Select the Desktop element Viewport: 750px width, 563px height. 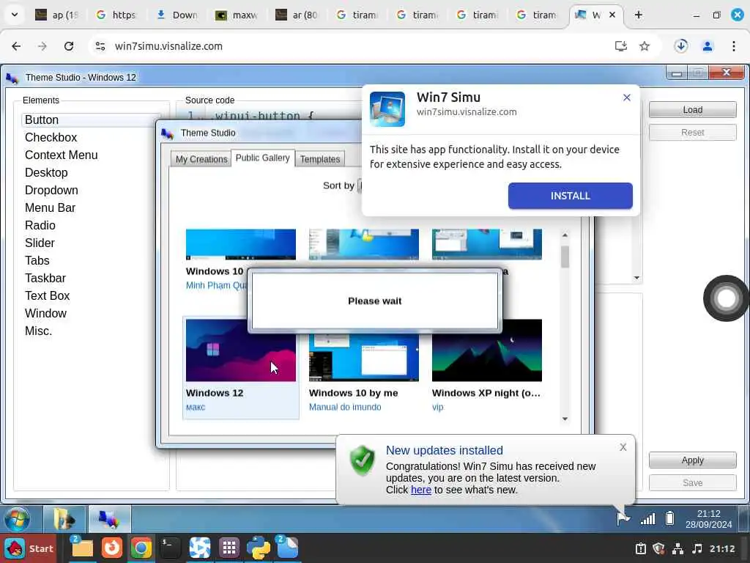point(46,173)
